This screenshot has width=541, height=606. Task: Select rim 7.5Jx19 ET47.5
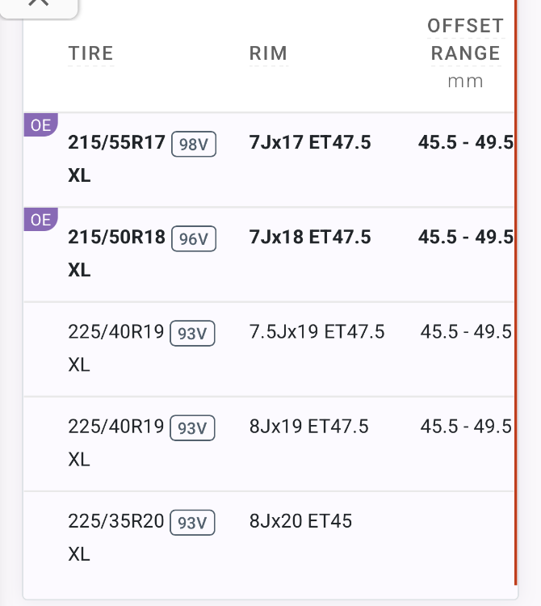(x=317, y=331)
